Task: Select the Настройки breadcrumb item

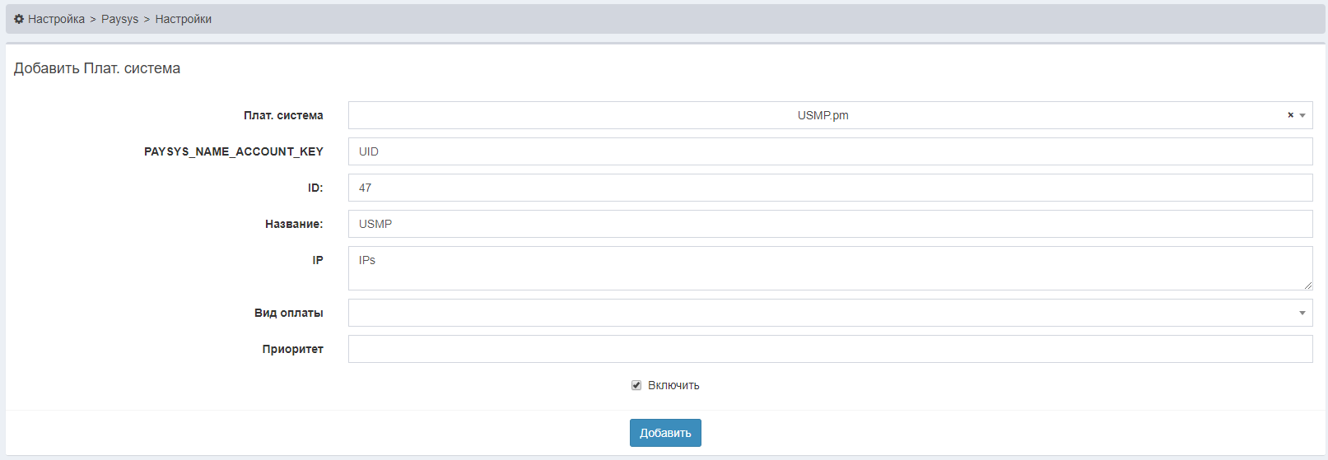Action: click(183, 19)
